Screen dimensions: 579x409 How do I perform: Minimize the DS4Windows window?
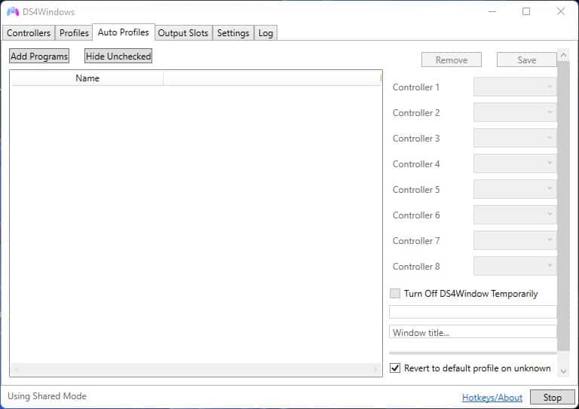492,11
